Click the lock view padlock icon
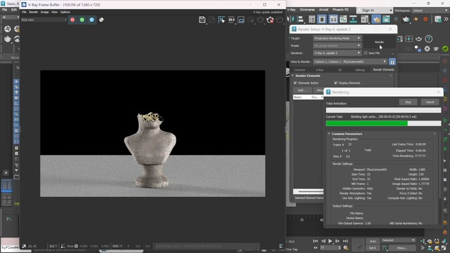Image resolution: width=450 pixels, height=253 pixels. pyautogui.click(x=392, y=61)
